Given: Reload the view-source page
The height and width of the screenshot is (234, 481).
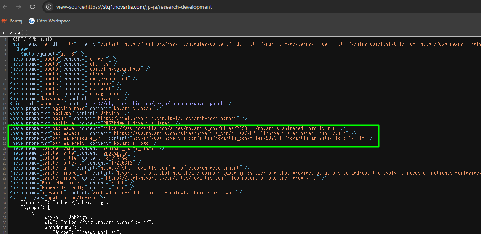Looking at the screenshot, I should click(32, 7).
